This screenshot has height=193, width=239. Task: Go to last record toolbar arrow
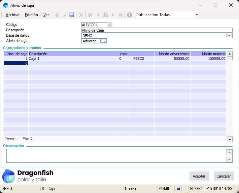click(x=121, y=15)
